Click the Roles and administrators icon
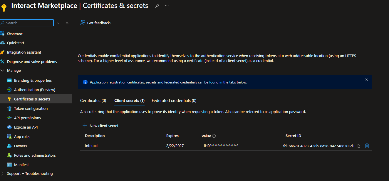The width and height of the screenshot is (389, 181). (x=9, y=155)
